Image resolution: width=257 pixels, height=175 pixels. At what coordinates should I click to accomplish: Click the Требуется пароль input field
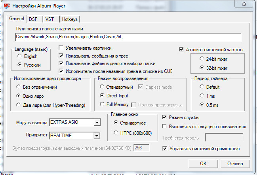coord(224,138)
